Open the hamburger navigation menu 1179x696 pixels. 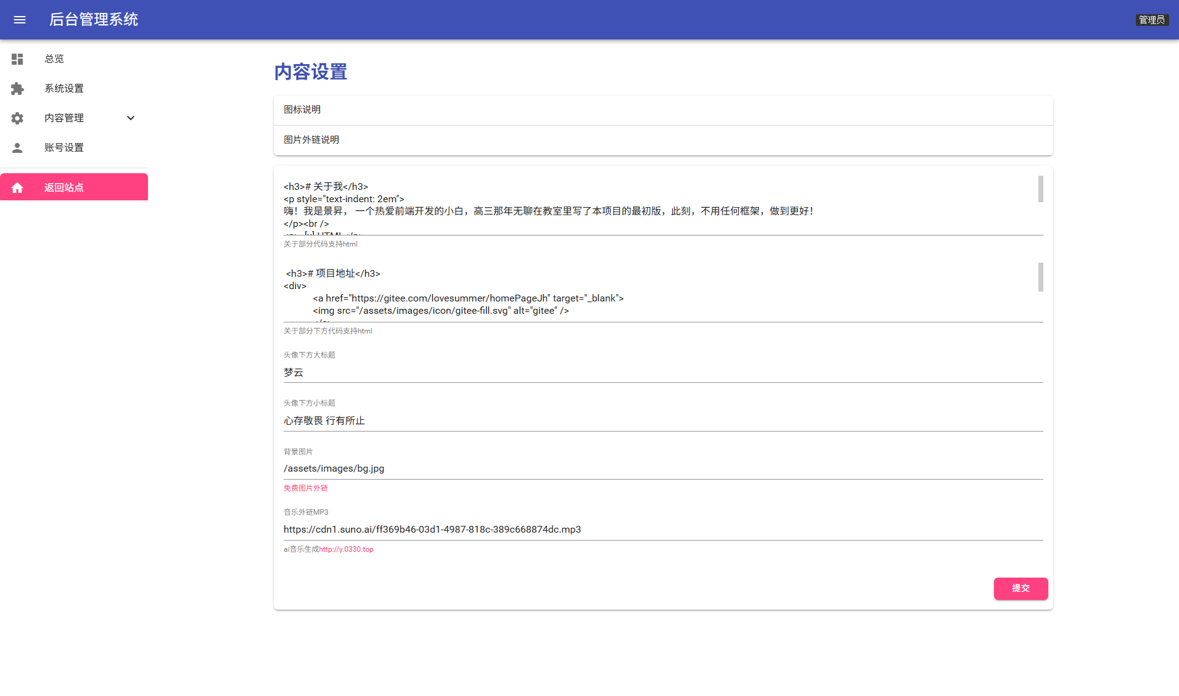[x=19, y=20]
